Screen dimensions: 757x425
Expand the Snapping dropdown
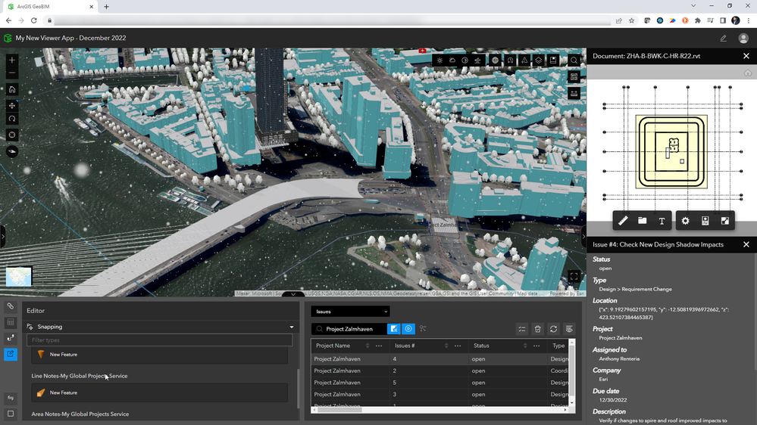tap(161, 327)
